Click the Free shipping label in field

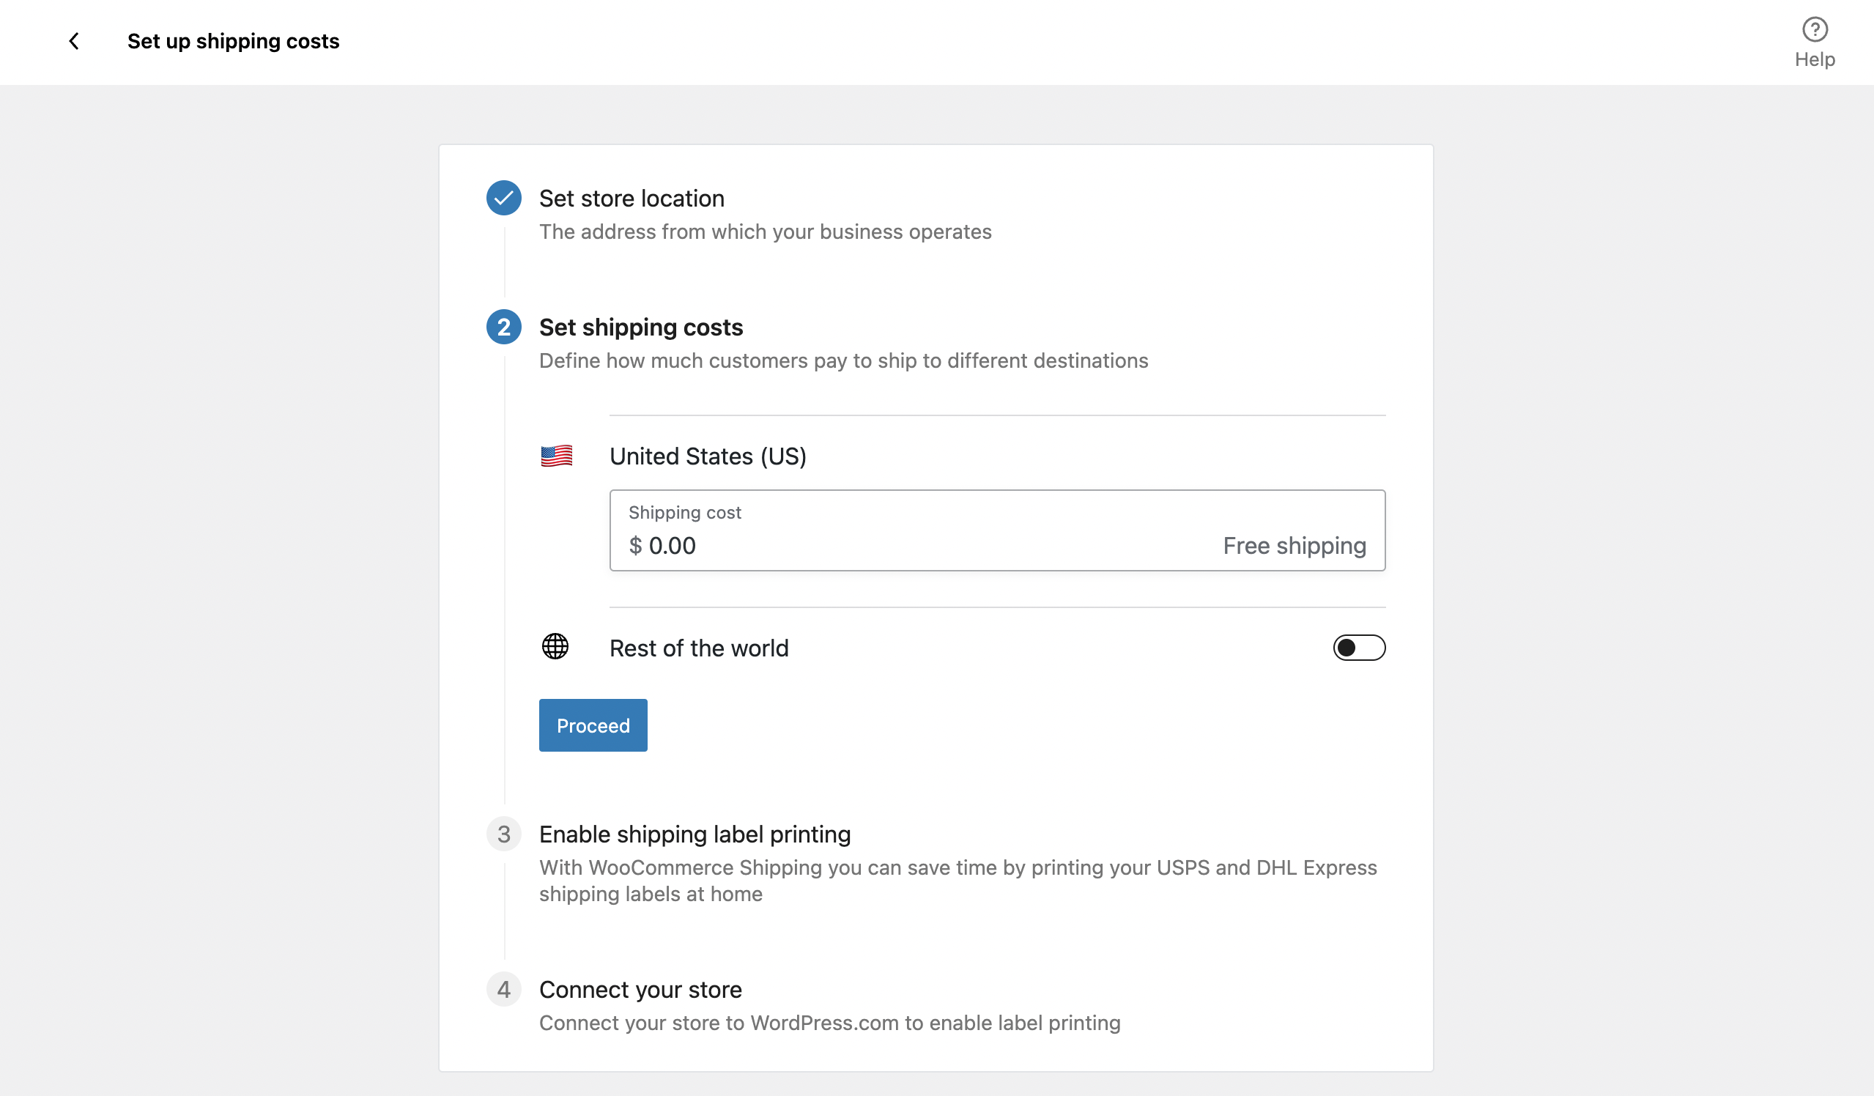click(1294, 546)
